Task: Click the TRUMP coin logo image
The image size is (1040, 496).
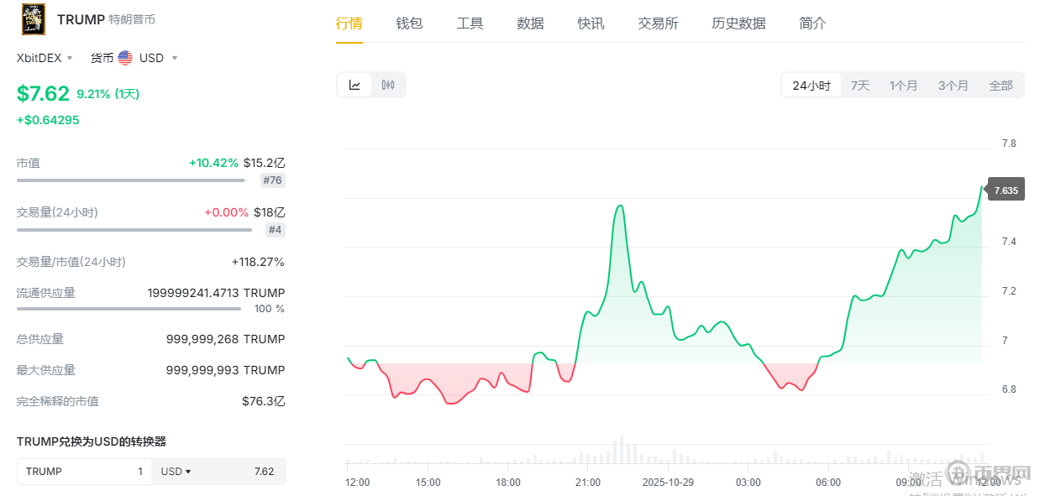Action: coord(34,19)
